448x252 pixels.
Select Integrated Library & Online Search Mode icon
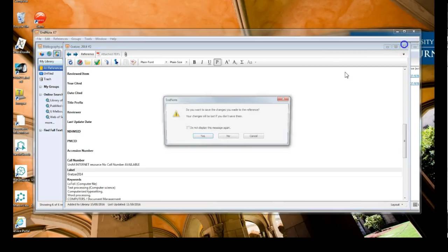57,54
